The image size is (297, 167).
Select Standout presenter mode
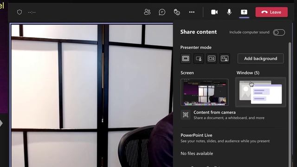199,58
